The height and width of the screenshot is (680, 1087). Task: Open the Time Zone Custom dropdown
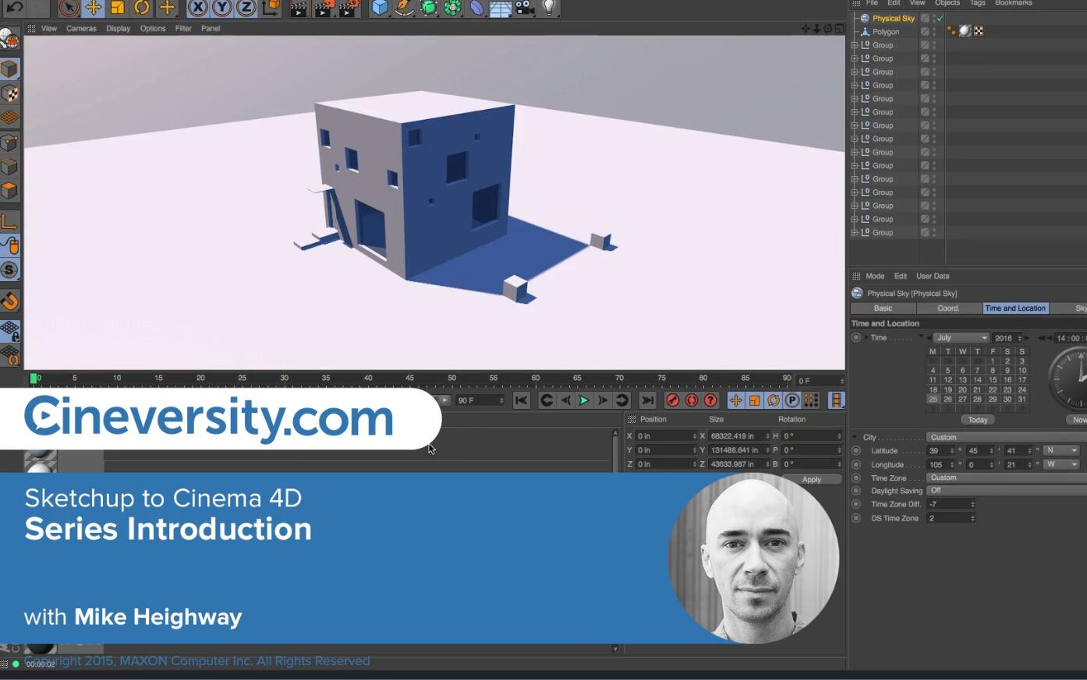[1006, 477]
